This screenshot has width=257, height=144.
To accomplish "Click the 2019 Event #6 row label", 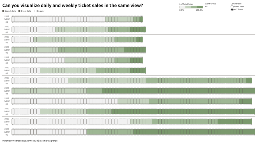I will coord(7,121).
